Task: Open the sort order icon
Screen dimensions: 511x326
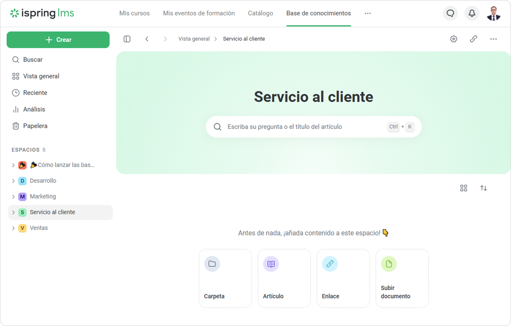Action: pos(484,188)
